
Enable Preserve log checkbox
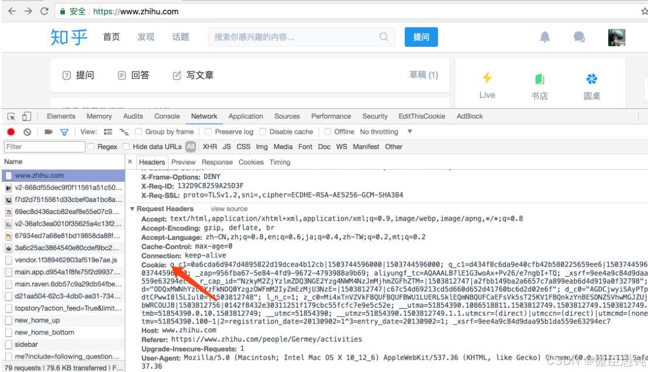tap(208, 132)
